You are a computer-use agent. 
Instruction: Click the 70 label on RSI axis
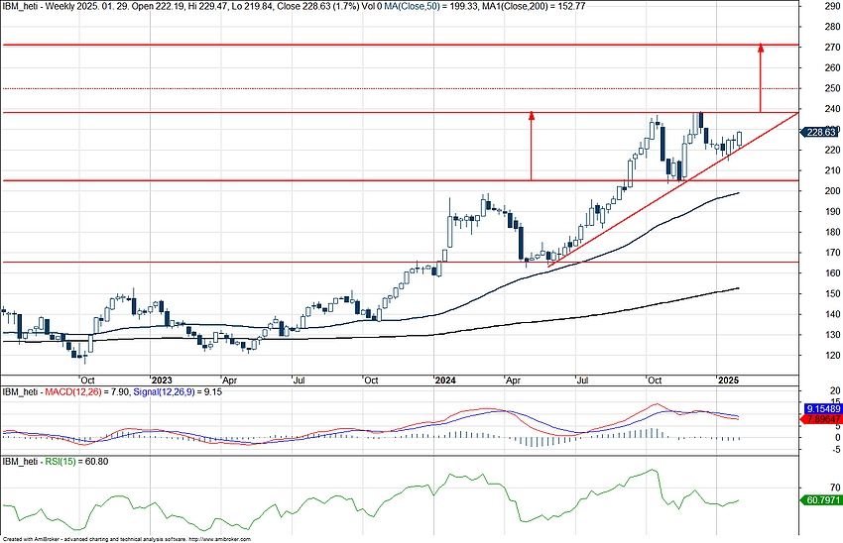(835, 488)
